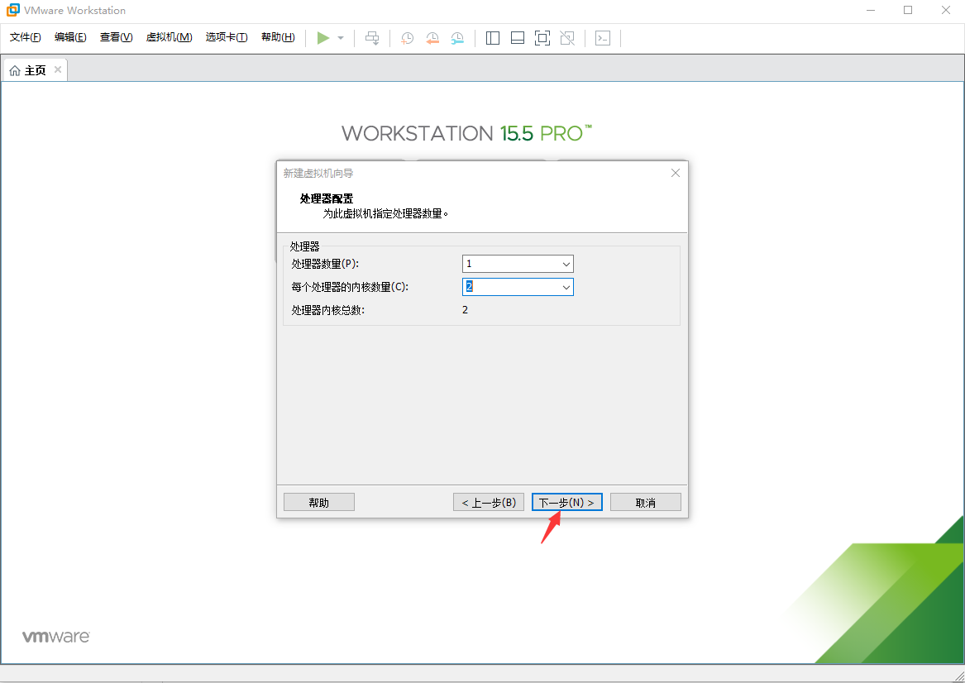The height and width of the screenshot is (683, 965).
Task: Open the 编辑(E) menu
Action: 70,37
